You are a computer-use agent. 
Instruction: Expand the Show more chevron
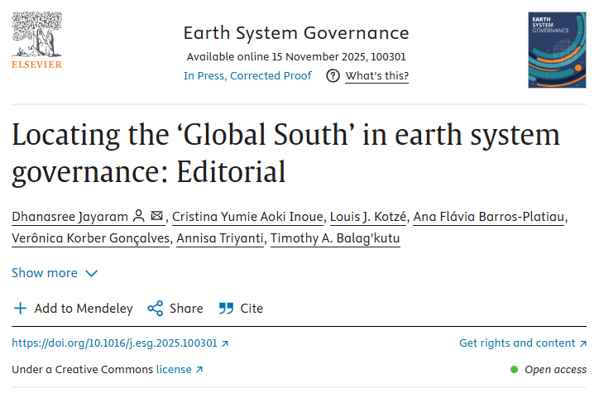pyautogui.click(x=91, y=273)
